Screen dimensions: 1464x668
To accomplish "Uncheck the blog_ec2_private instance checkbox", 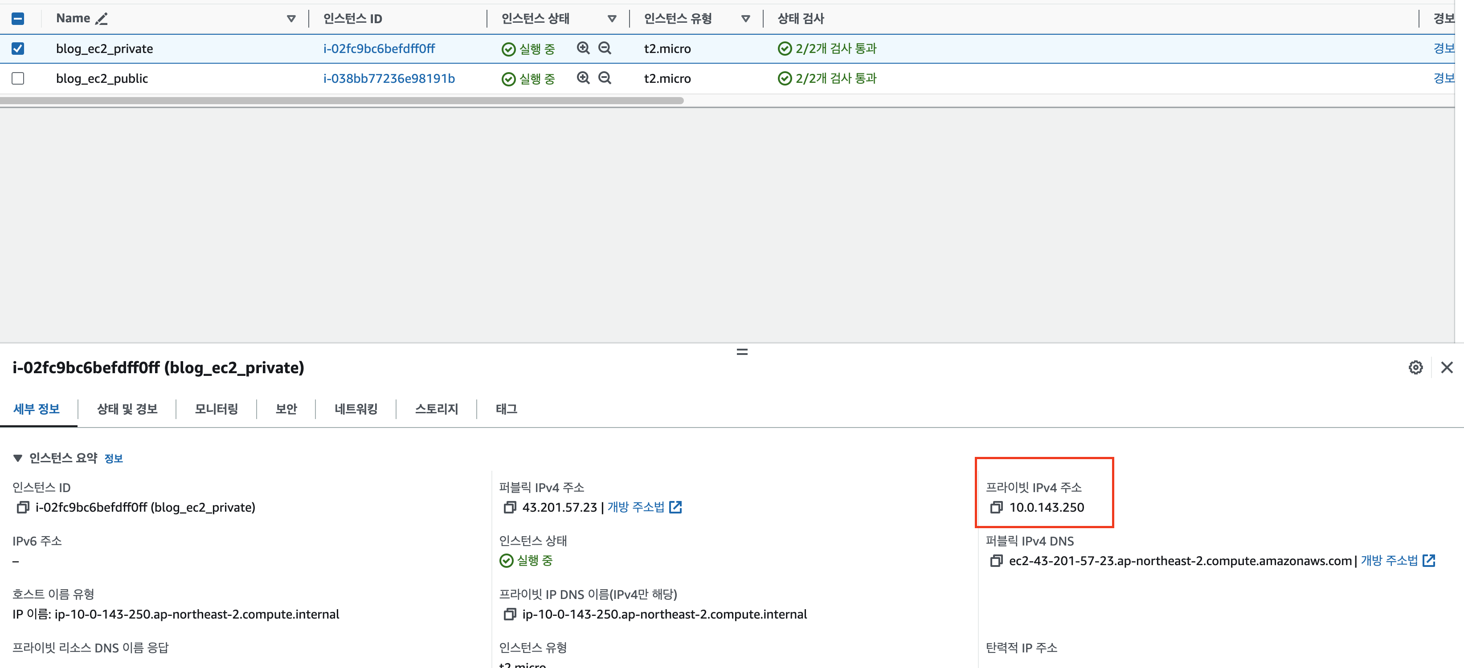I will pyautogui.click(x=18, y=48).
